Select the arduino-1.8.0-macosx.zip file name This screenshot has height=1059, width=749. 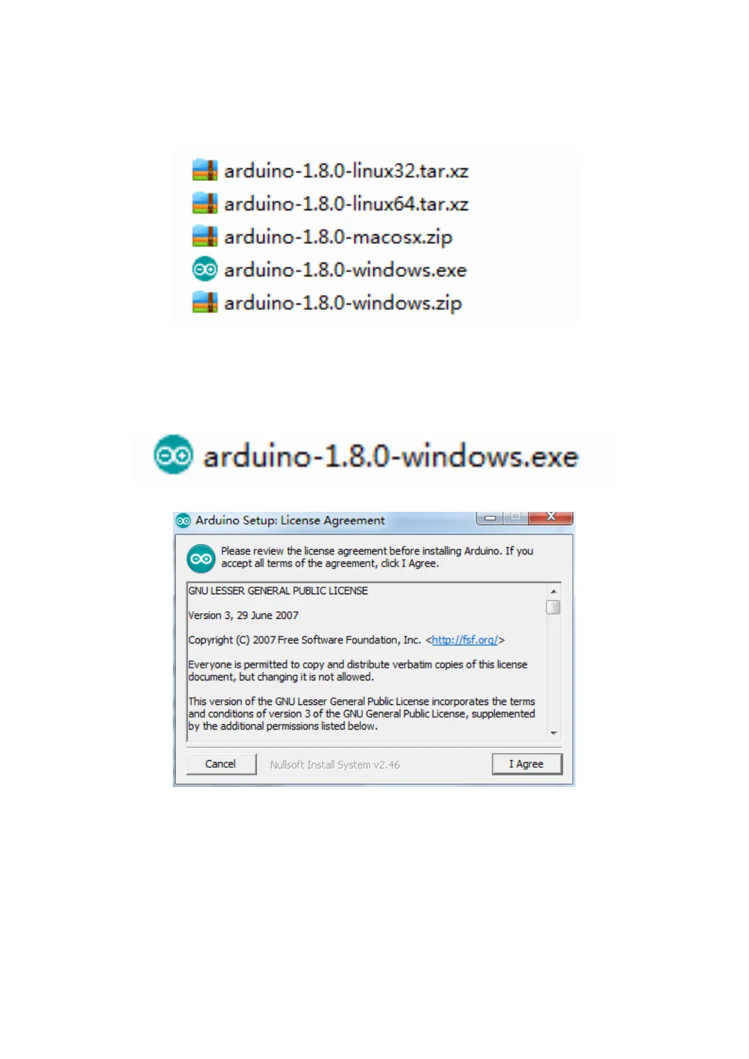[338, 237]
